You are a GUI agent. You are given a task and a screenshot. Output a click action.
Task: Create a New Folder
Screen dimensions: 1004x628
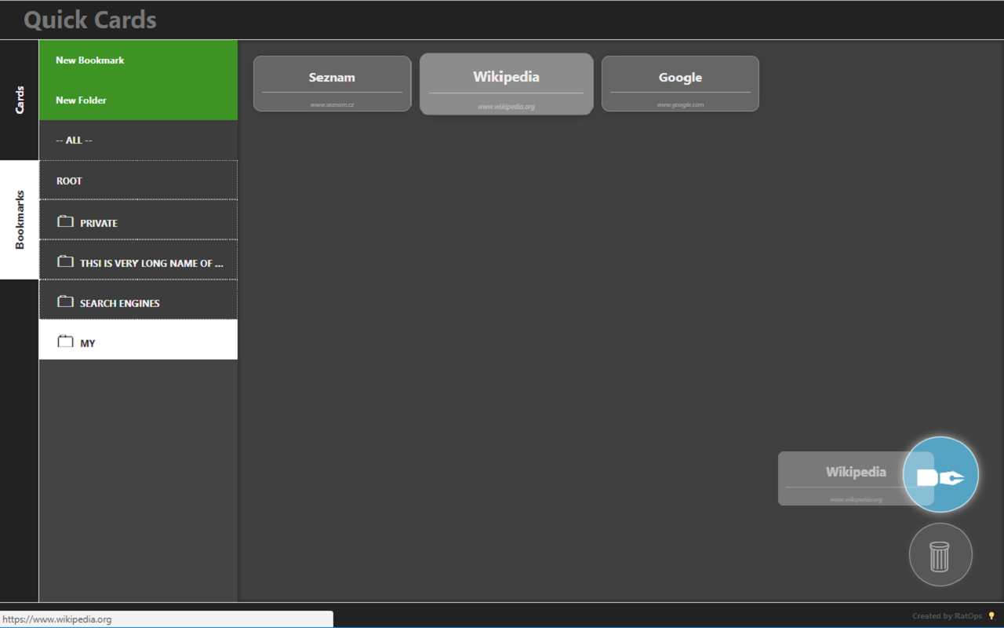(x=138, y=100)
